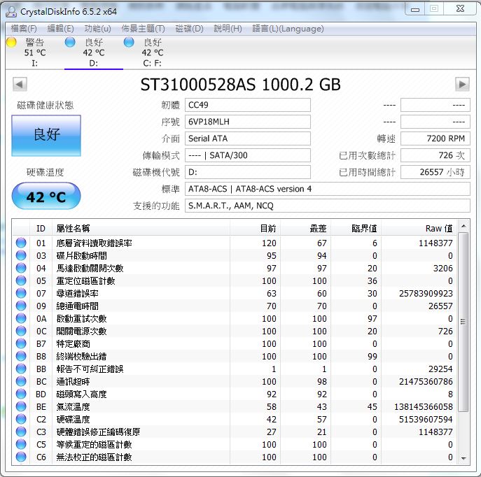Click the attribute list scrollbar thumb
Viewport: 481px width, 477px height.
point(463,322)
